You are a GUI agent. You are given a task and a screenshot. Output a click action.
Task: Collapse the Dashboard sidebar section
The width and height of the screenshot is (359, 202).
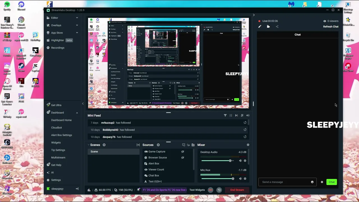[77, 113]
